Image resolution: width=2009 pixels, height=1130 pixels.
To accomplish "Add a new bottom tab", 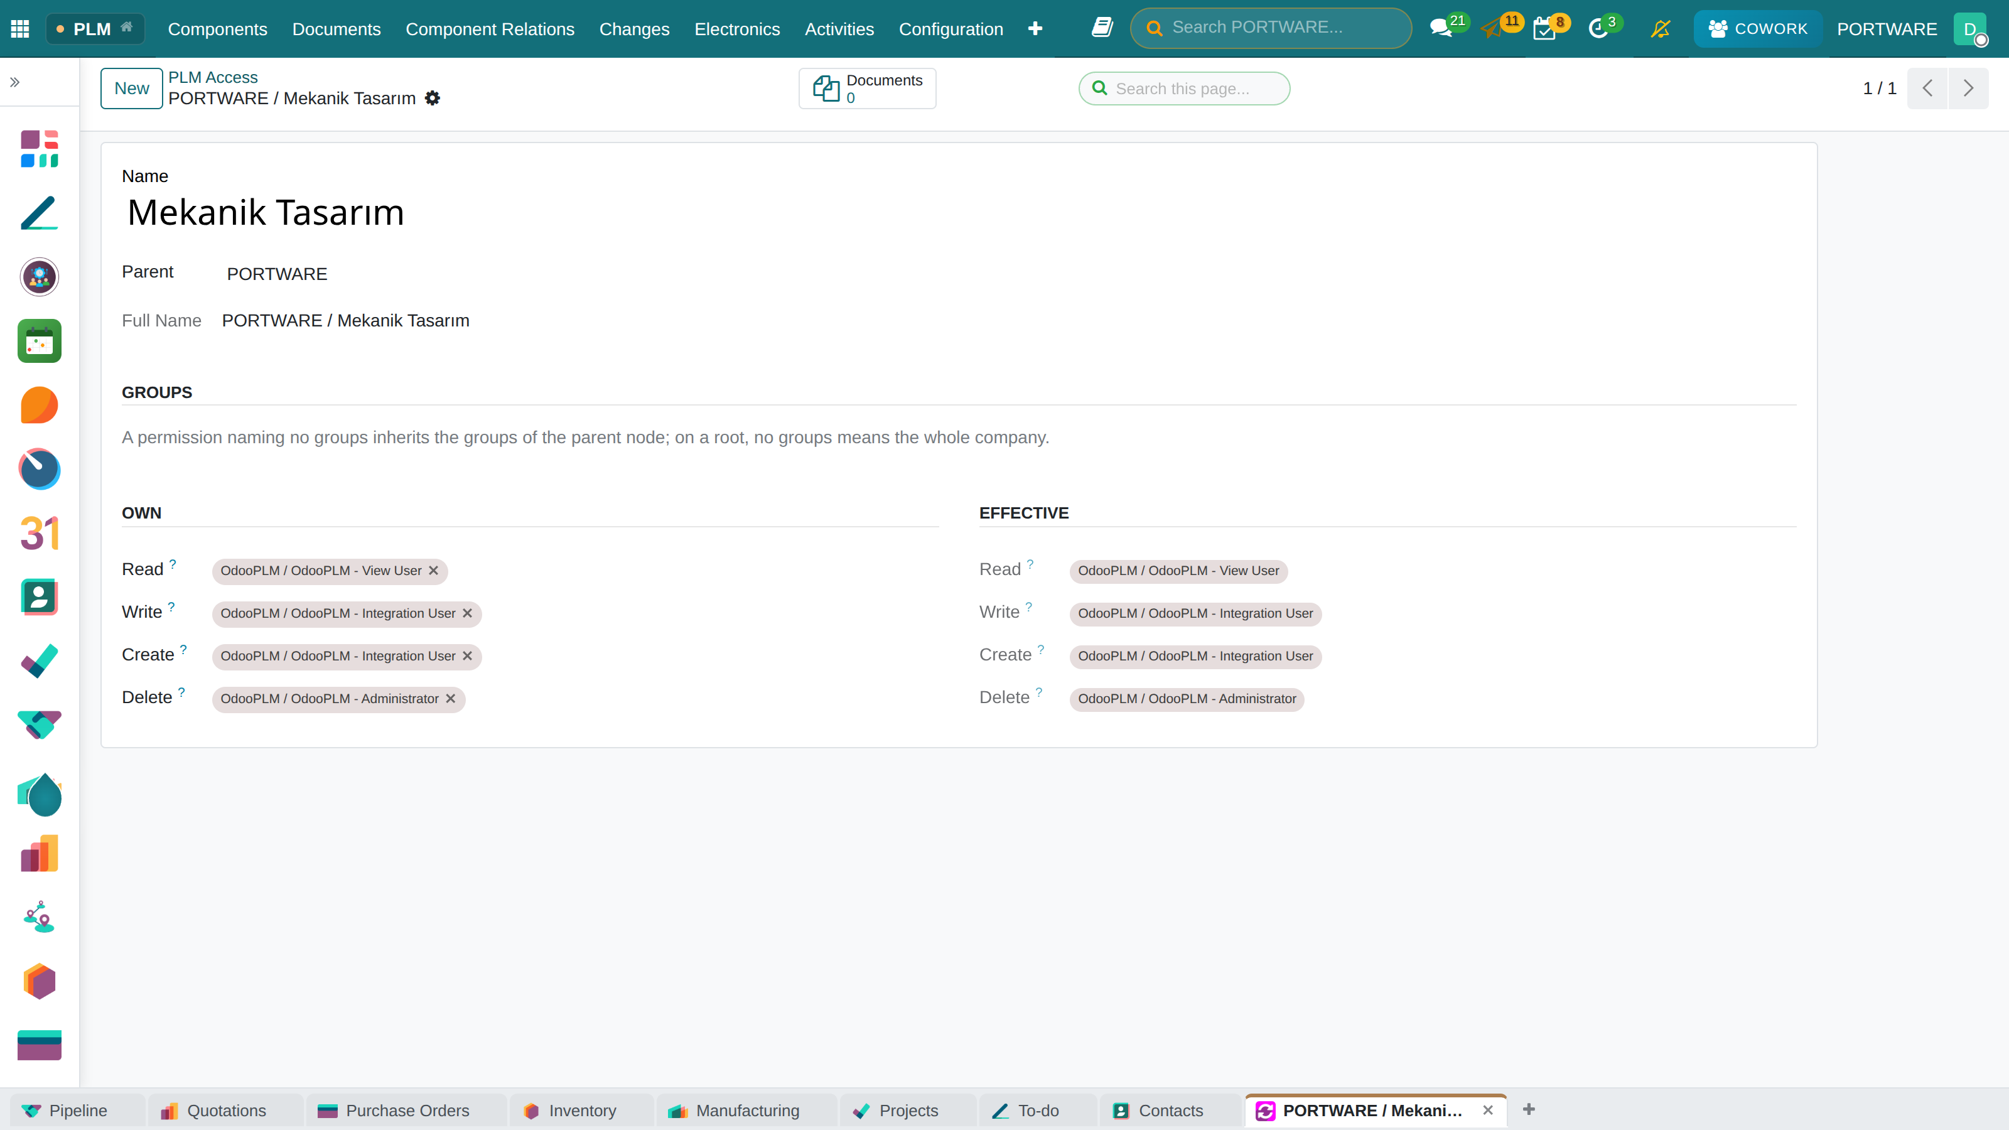I will click(x=1529, y=1109).
